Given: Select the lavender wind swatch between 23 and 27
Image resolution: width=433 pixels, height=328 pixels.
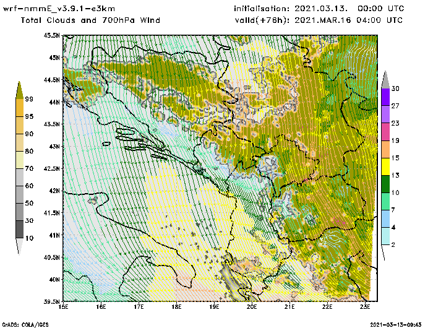Looking at the screenshot, I should point(385,114).
